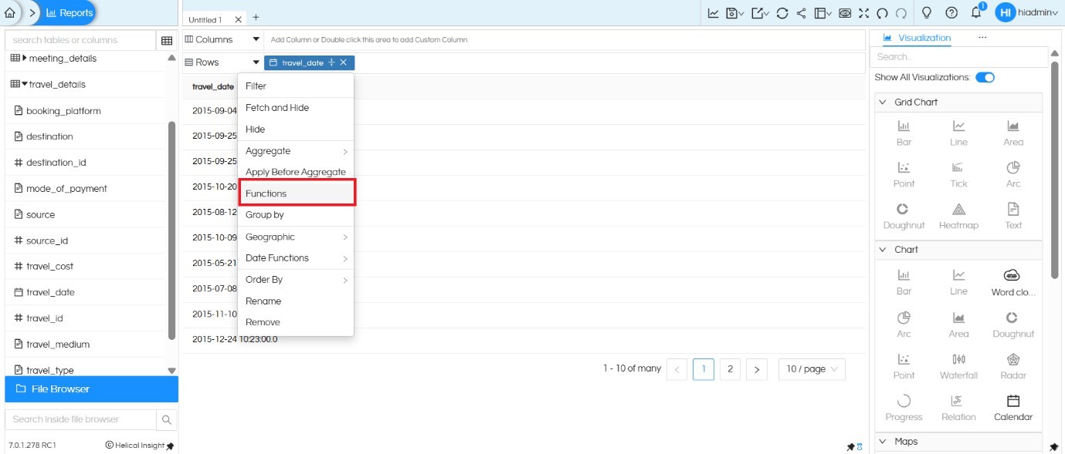This screenshot has width=1065, height=454.
Task: Collapse the travel_details table
Action: 24,84
